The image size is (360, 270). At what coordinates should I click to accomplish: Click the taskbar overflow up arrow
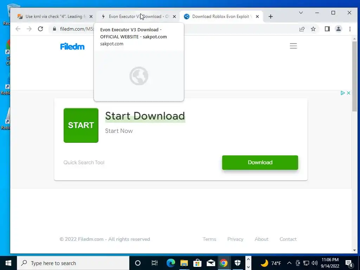[x=248, y=259]
